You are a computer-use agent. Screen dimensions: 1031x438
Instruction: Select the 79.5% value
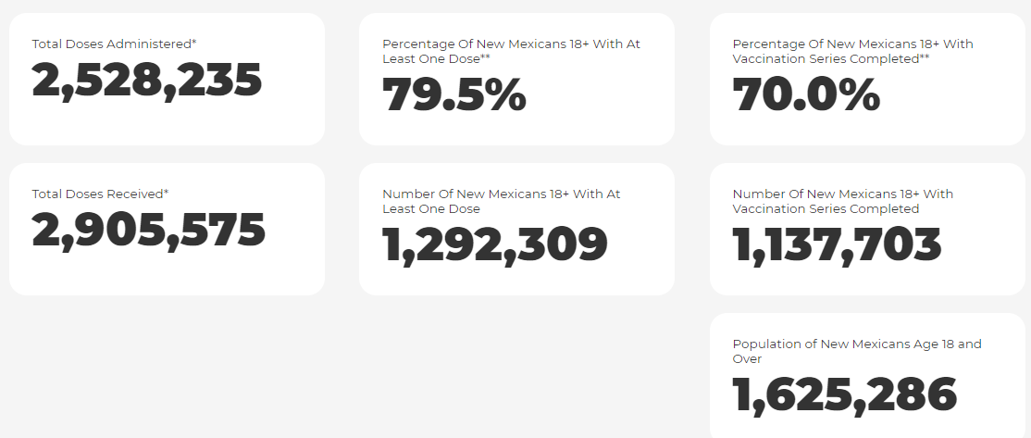[x=454, y=96]
